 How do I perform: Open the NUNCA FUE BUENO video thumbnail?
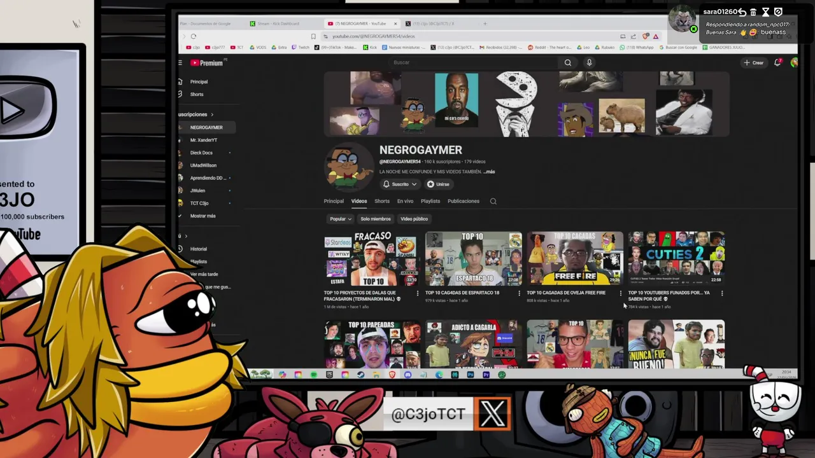tap(676, 344)
